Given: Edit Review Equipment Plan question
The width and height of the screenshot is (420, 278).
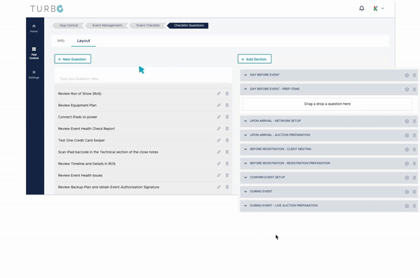Looking at the screenshot, I should click(219, 105).
